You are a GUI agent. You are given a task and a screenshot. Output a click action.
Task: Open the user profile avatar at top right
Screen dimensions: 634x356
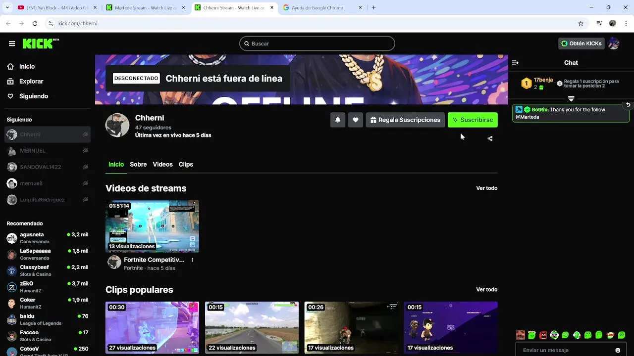click(x=614, y=44)
